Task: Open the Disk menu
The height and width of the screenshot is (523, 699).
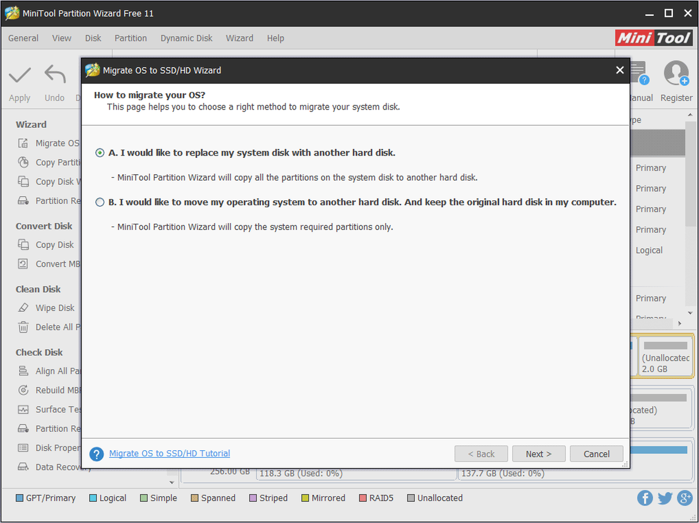Action: [93, 38]
